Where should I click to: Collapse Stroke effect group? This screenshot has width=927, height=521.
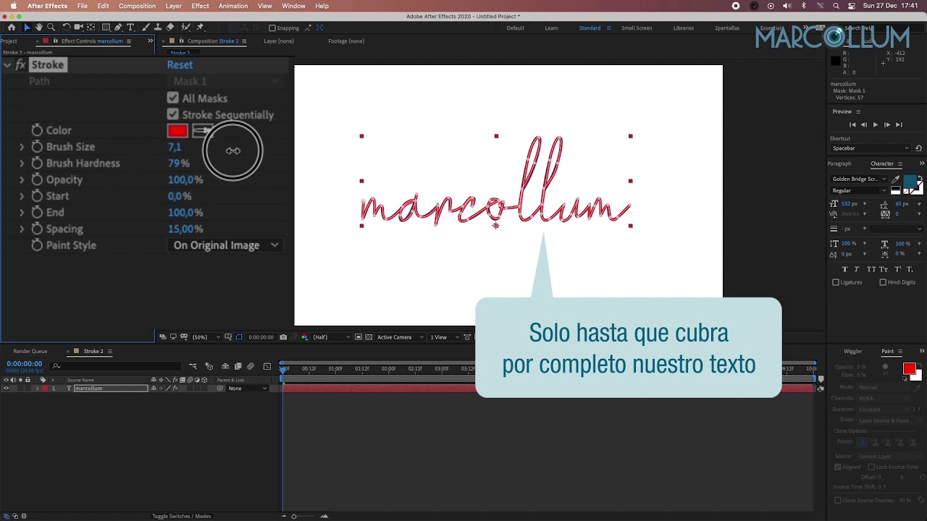[x=7, y=65]
